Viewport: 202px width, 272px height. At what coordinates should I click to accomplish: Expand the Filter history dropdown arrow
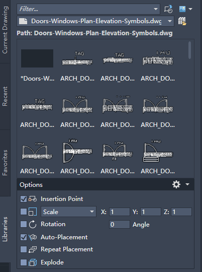tap(156, 9)
